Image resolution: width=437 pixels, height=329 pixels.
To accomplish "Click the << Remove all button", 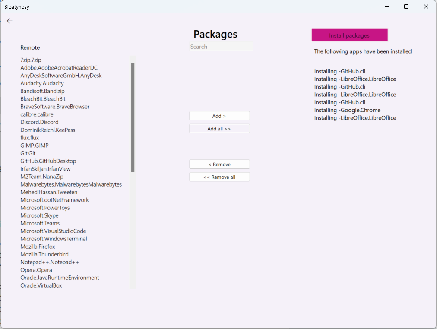I will [x=219, y=177].
